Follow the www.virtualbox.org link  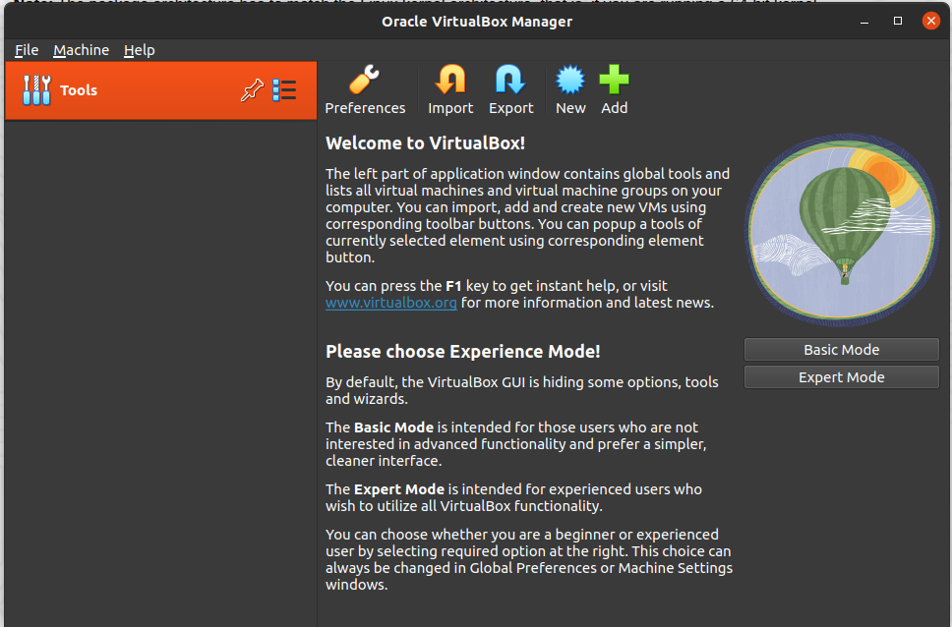391,303
